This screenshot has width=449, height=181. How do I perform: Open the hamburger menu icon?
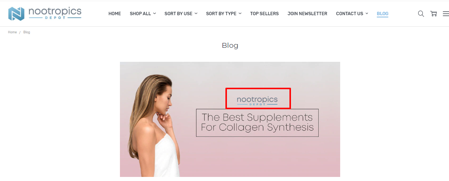[446, 14]
